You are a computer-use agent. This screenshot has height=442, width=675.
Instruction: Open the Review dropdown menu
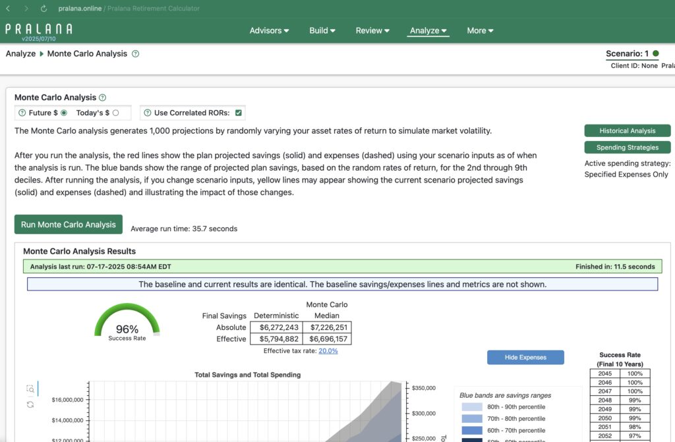[372, 30]
